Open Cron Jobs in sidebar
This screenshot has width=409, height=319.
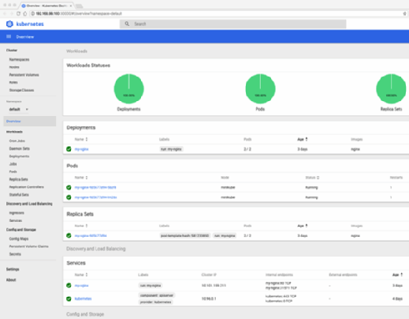pos(17,141)
